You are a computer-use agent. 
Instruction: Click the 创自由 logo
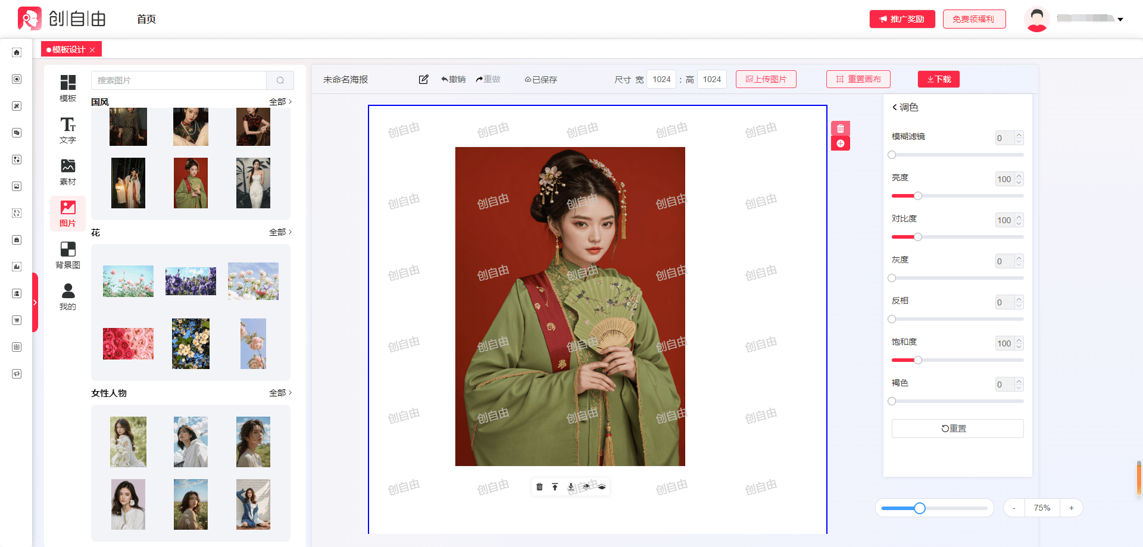(62, 19)
